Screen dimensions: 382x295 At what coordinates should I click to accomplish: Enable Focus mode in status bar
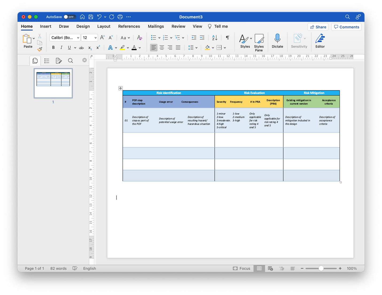click(x=241, y=268)
